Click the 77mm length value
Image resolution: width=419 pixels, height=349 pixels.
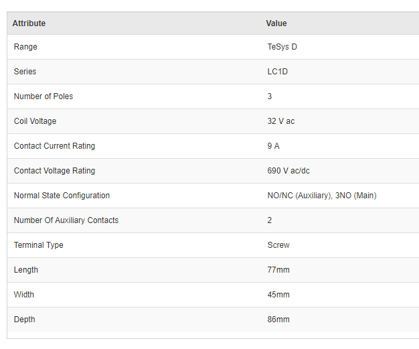pyautogui.click(x=278, y=270)
